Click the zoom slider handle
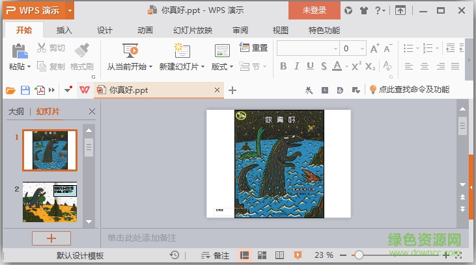Image resolution: width=476 pixels, height=265 pixels. click(359, 255)
